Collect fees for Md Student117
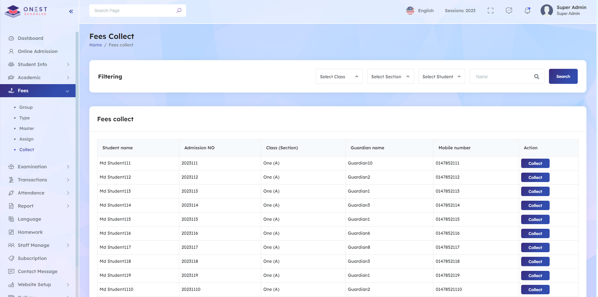598x297 pixels. point(535,248)
